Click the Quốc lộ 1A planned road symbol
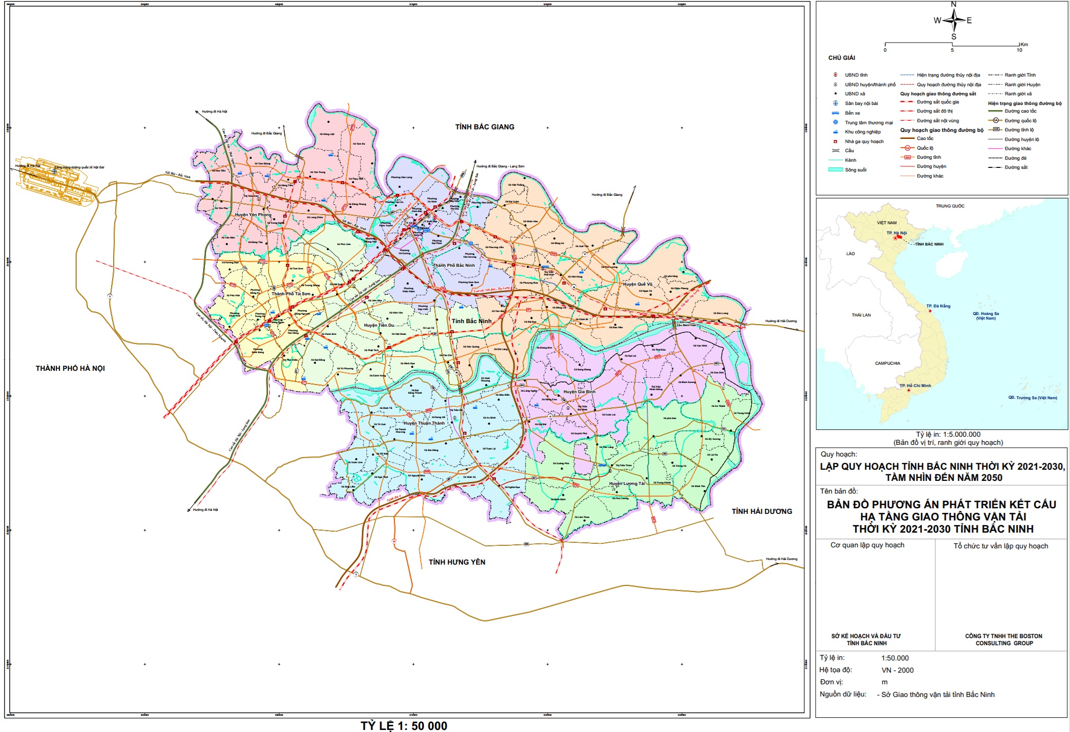 (x=908, y=148)
